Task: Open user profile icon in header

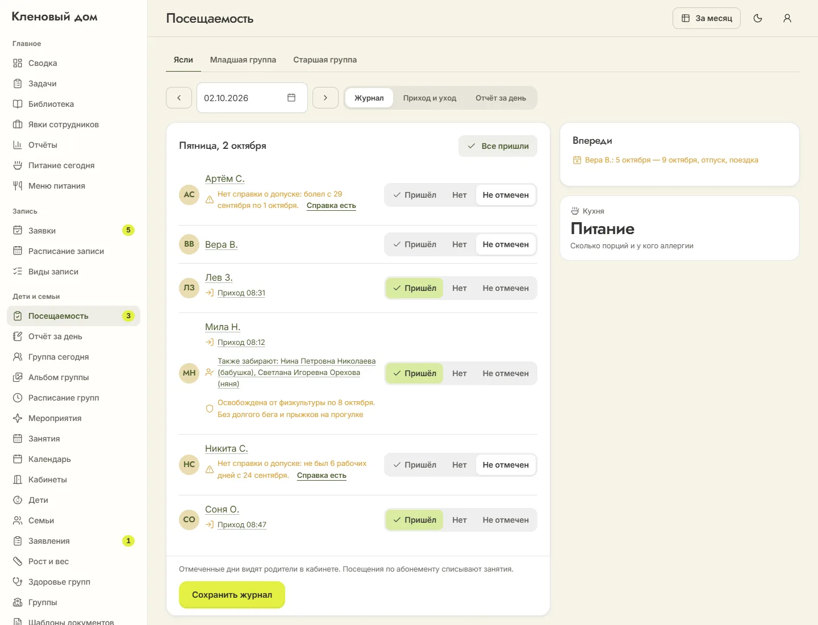Action: (787, 18)
